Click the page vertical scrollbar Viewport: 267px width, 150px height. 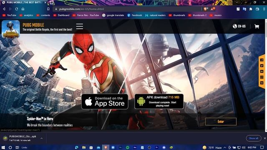(266, 75)
